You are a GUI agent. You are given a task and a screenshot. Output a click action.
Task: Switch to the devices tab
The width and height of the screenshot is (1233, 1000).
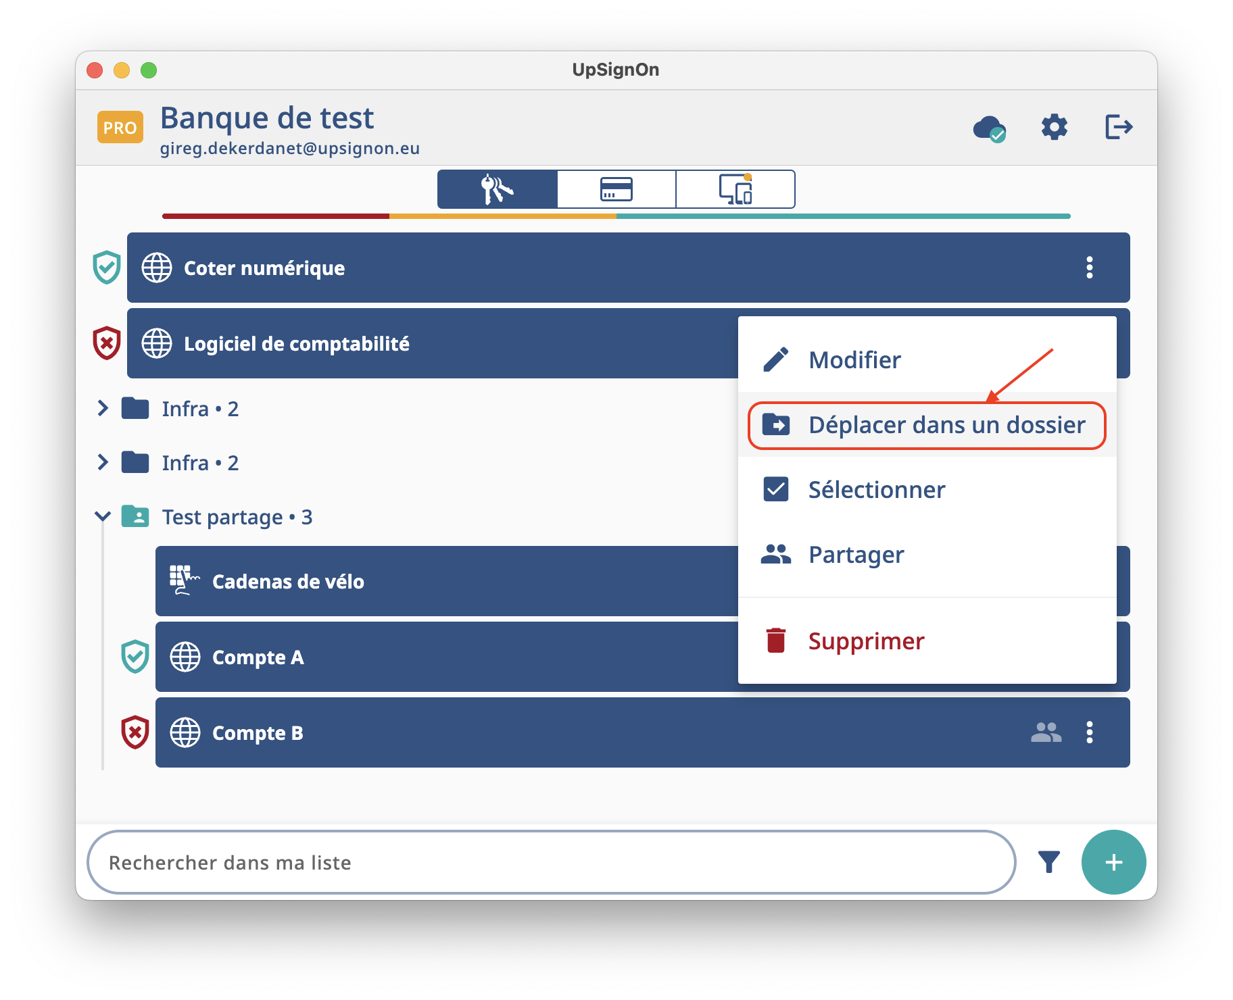[x=735, y=189]
